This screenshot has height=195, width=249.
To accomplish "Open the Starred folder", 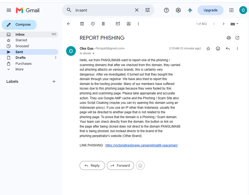I will 29,40.
